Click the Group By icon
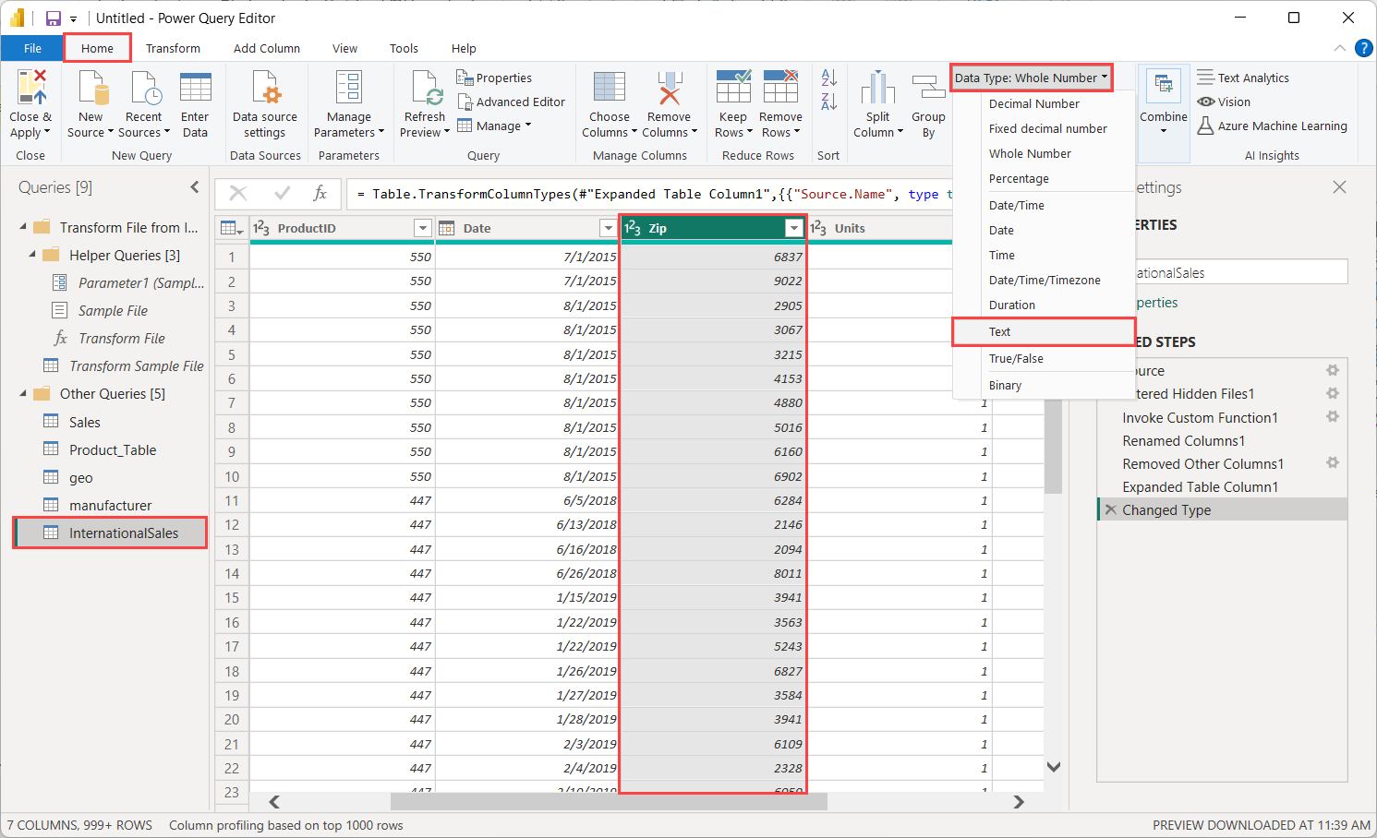 tap(927, 89)
